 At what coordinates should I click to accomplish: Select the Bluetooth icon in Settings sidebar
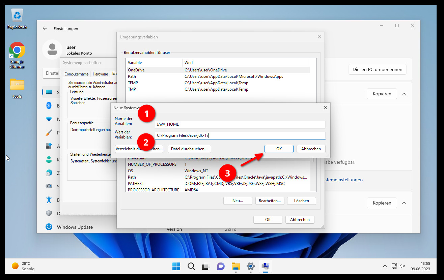click(x=49, y=106)
